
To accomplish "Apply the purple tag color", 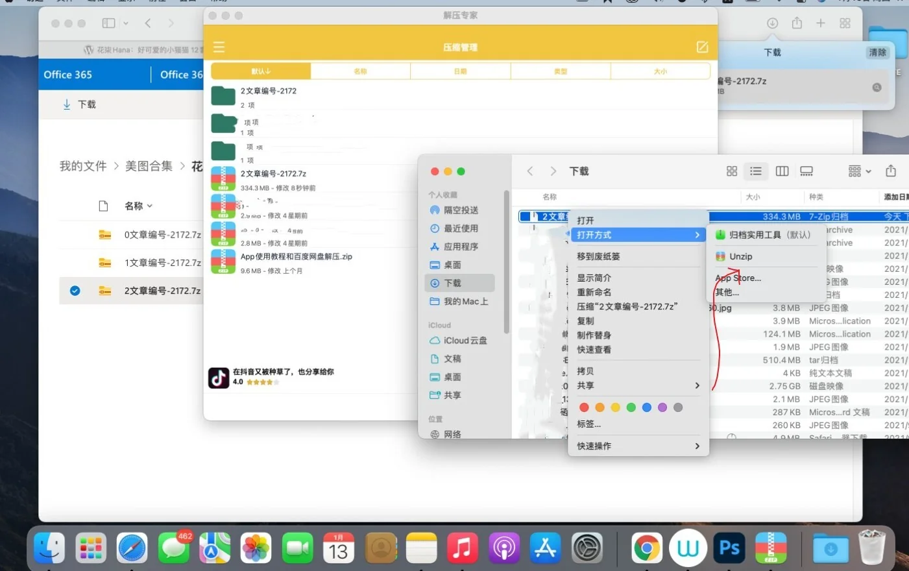I will [662, 407].
